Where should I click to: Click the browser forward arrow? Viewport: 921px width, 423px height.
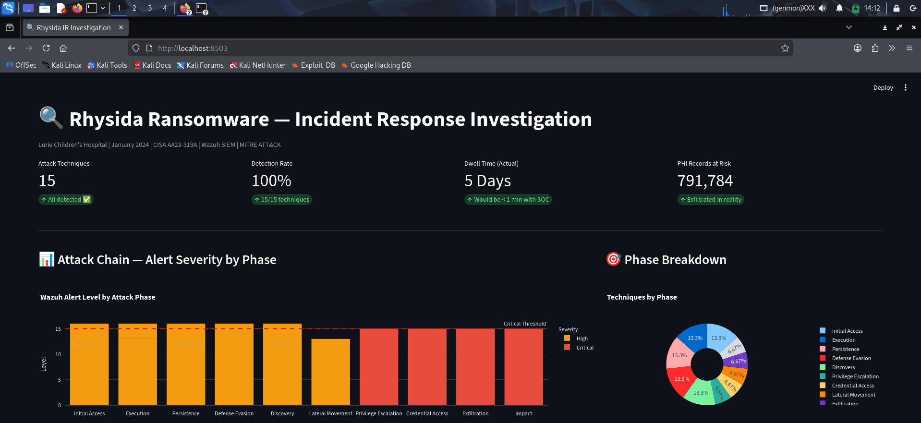29,48
